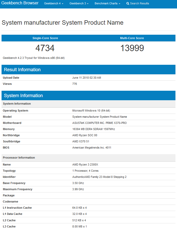Select the multi-core score 13999

(132, 48)
